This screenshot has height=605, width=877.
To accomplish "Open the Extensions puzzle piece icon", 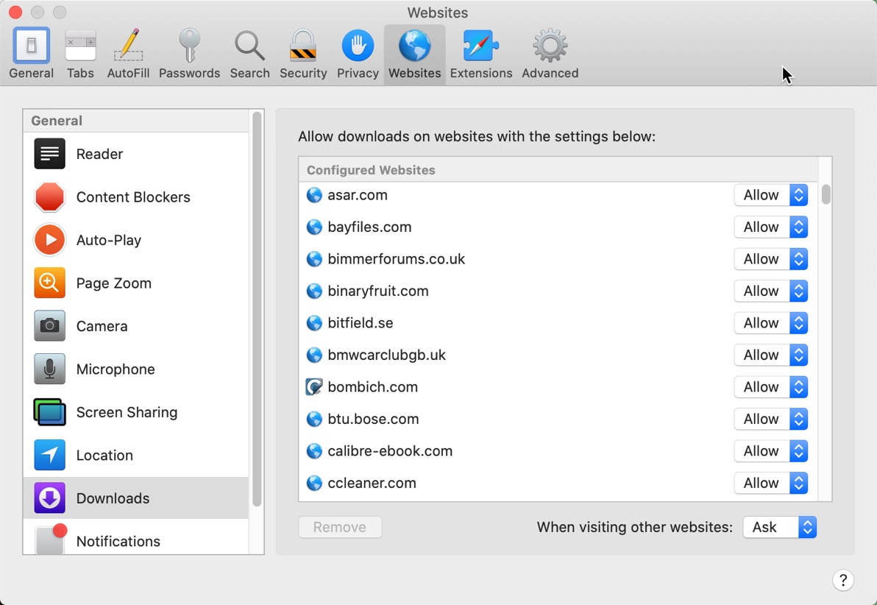I will tap(481, 46).
